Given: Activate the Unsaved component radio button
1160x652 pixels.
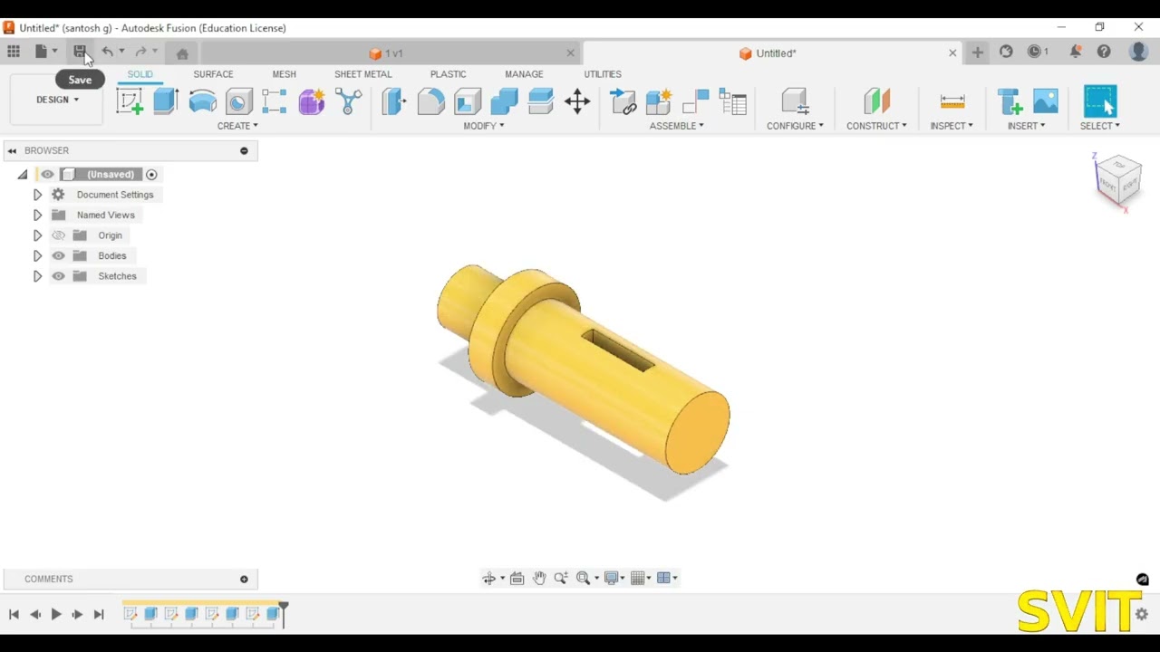Looking at the screenshot, I should click(151, 175).
